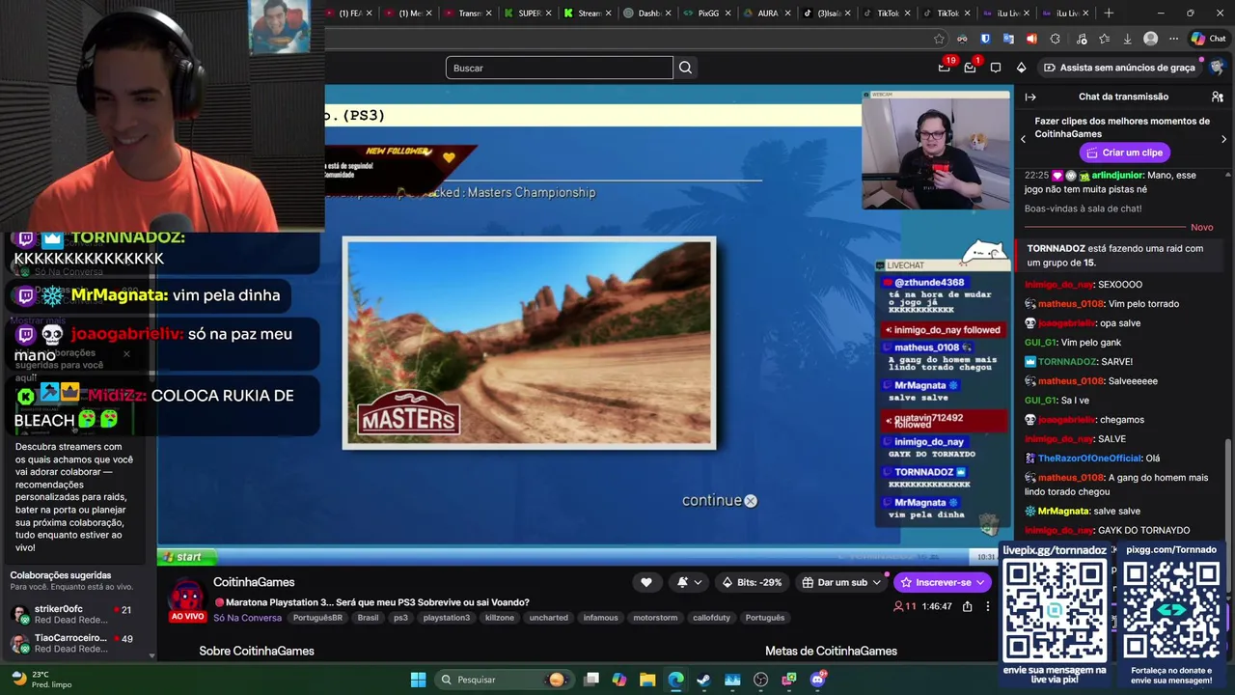Bookmark this page with the star icon
Screen dimensions: 1235x695
[939, 39]
